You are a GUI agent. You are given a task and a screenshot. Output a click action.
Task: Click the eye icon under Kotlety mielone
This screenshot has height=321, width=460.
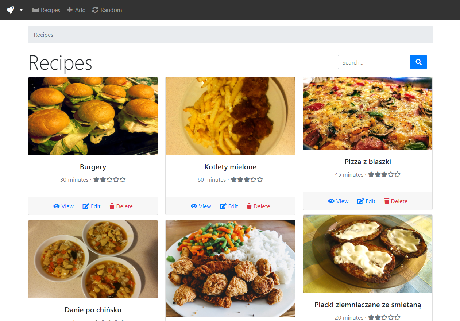click(x=194, y=206)
